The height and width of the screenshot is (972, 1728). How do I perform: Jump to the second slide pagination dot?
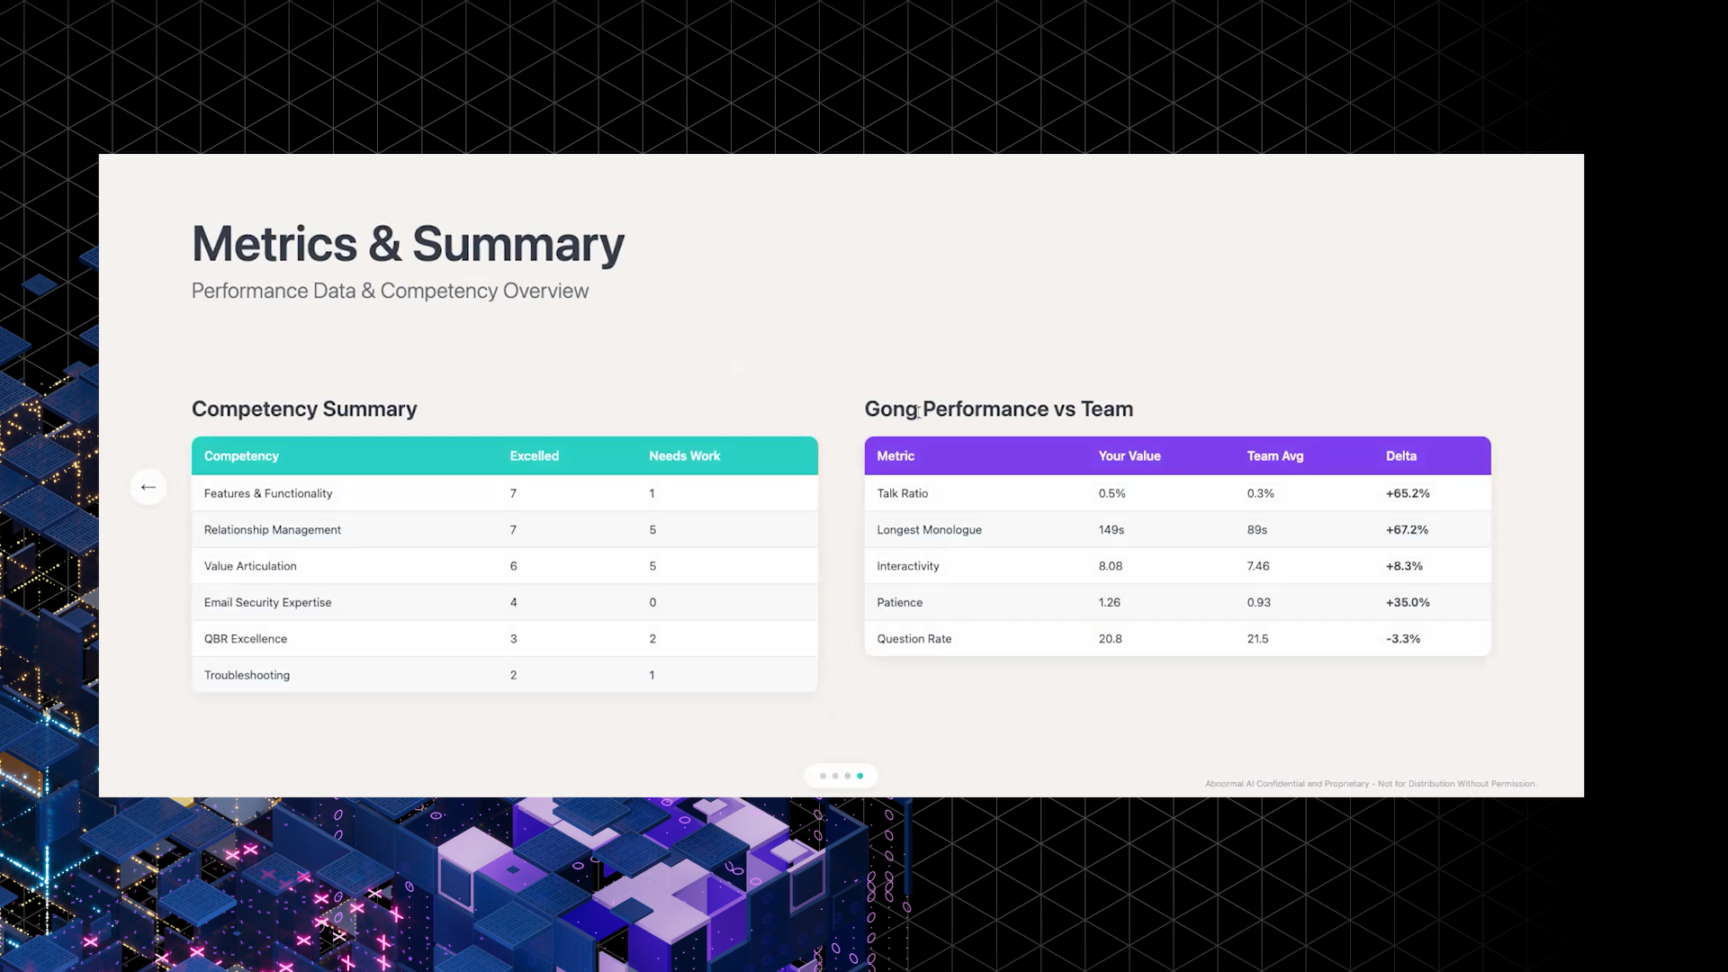tap(835, 776)
